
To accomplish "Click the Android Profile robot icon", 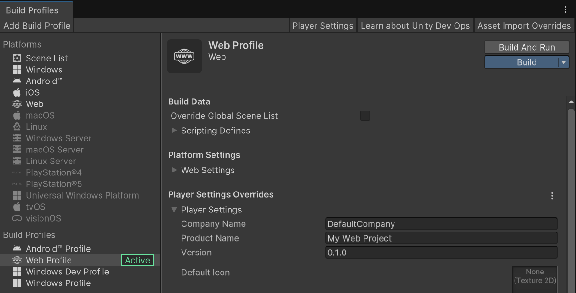I will coord(17,249).
